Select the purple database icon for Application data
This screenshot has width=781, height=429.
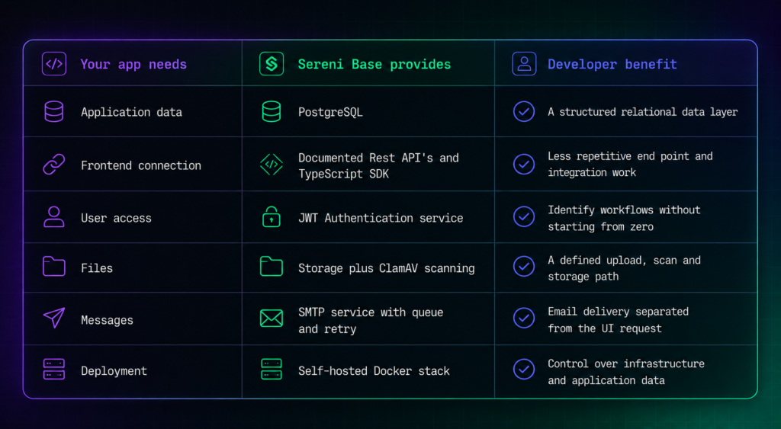point(54,111)
